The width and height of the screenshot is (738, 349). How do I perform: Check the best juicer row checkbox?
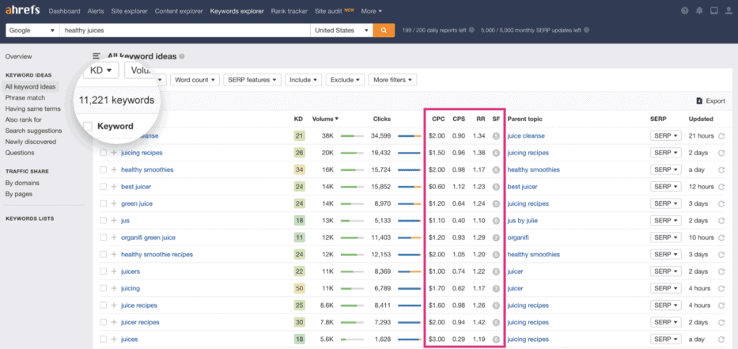(103, 187)
